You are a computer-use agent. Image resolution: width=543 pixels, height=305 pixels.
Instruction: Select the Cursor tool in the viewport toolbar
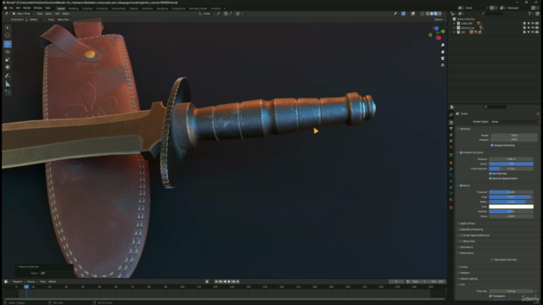pyautogui.click(x=8, y=36)
